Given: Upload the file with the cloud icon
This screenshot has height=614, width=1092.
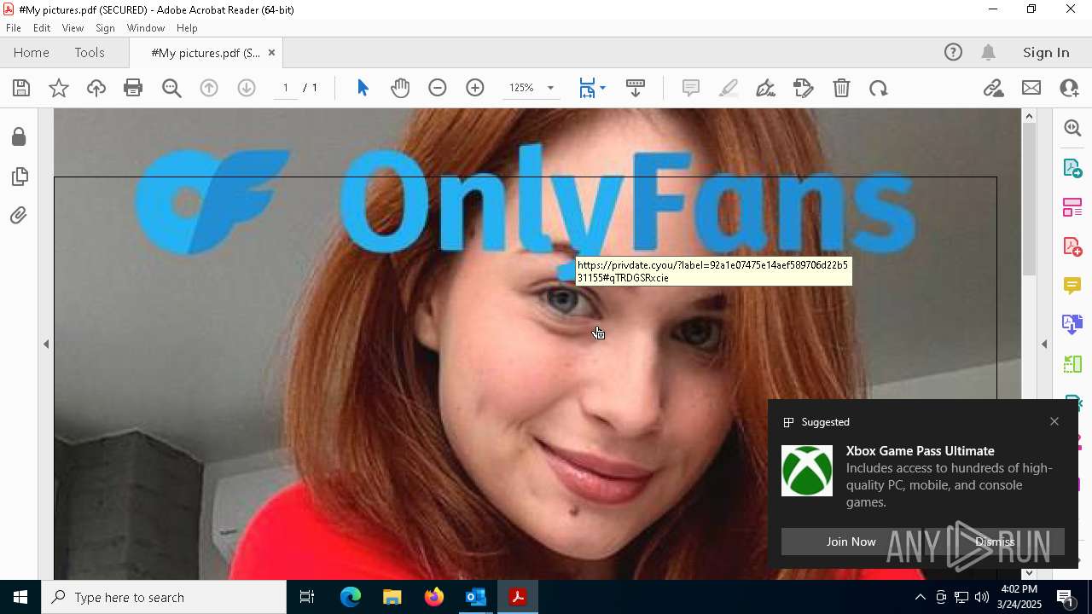Looking at the screenshot, I should [96, 88].
